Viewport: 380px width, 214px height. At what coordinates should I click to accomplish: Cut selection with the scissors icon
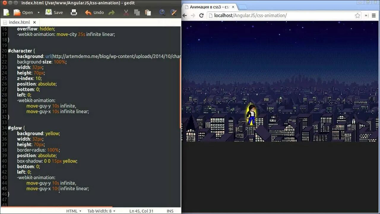(126, 12)
